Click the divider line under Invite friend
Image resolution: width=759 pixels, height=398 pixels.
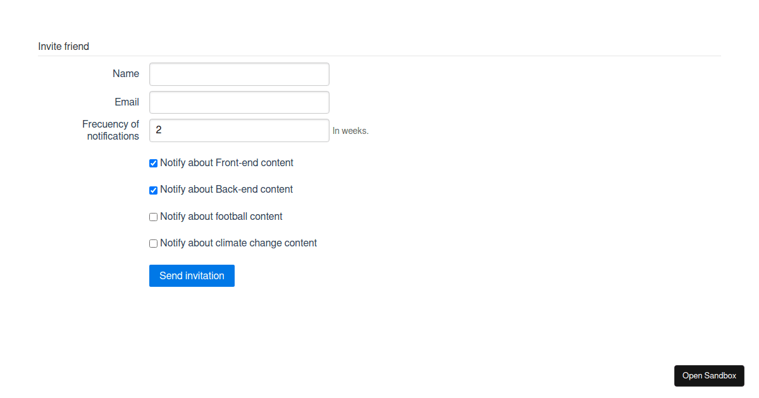[379, 56]
